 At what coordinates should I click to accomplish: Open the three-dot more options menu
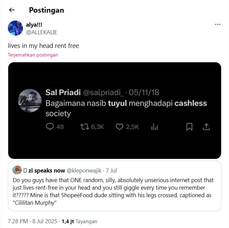pos(218,25)
